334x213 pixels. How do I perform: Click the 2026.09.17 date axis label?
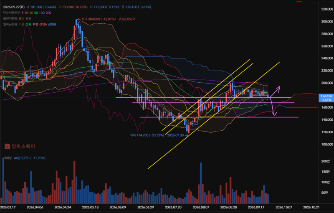point(256,207)
